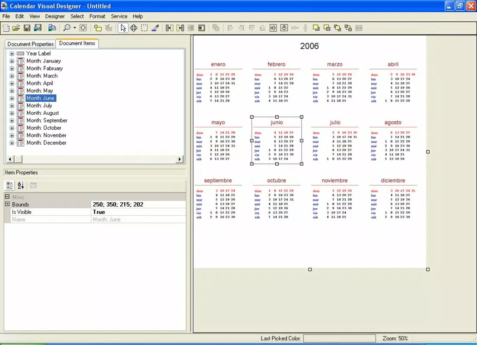Expand the Month: January tree node
The width and height of the screenshot is (477, 345).
(12, 61)
